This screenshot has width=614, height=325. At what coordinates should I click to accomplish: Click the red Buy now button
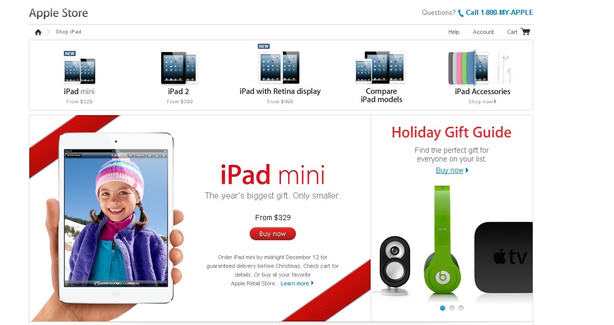[x=273, y=234]
